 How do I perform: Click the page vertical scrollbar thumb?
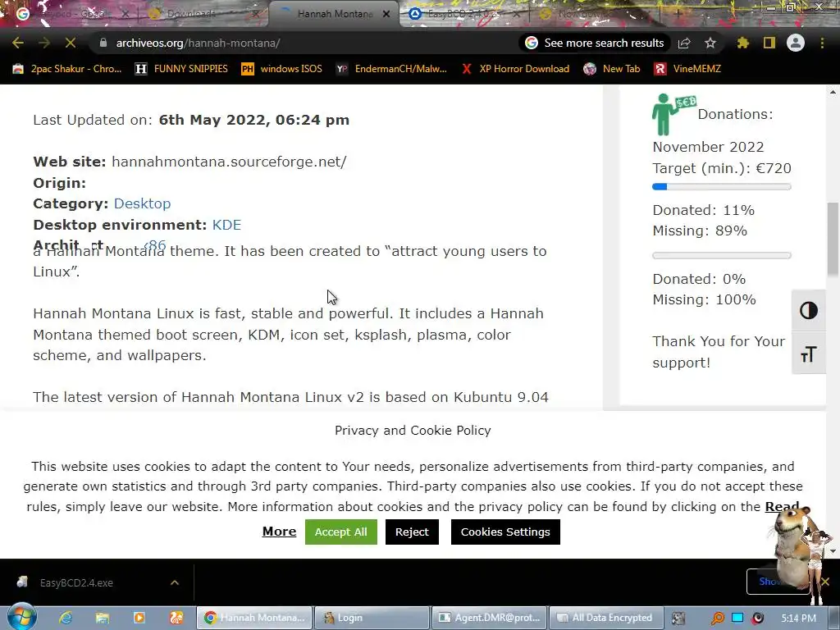click(x=833, y=239)
